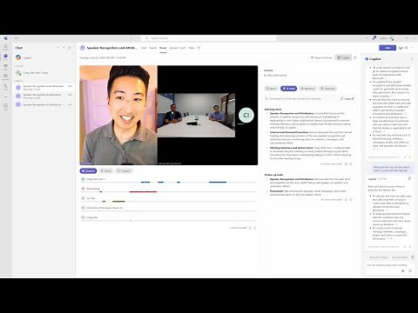Thumbs down the meeting notes
Screen dimensions: 418x313
pyautogui.click(x=351, y=164)
